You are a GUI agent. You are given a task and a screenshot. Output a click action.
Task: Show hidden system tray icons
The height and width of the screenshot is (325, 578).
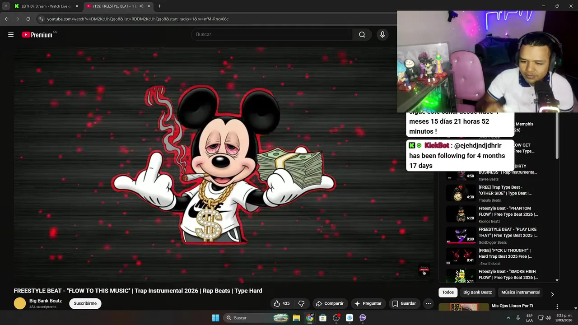point(508,318)
